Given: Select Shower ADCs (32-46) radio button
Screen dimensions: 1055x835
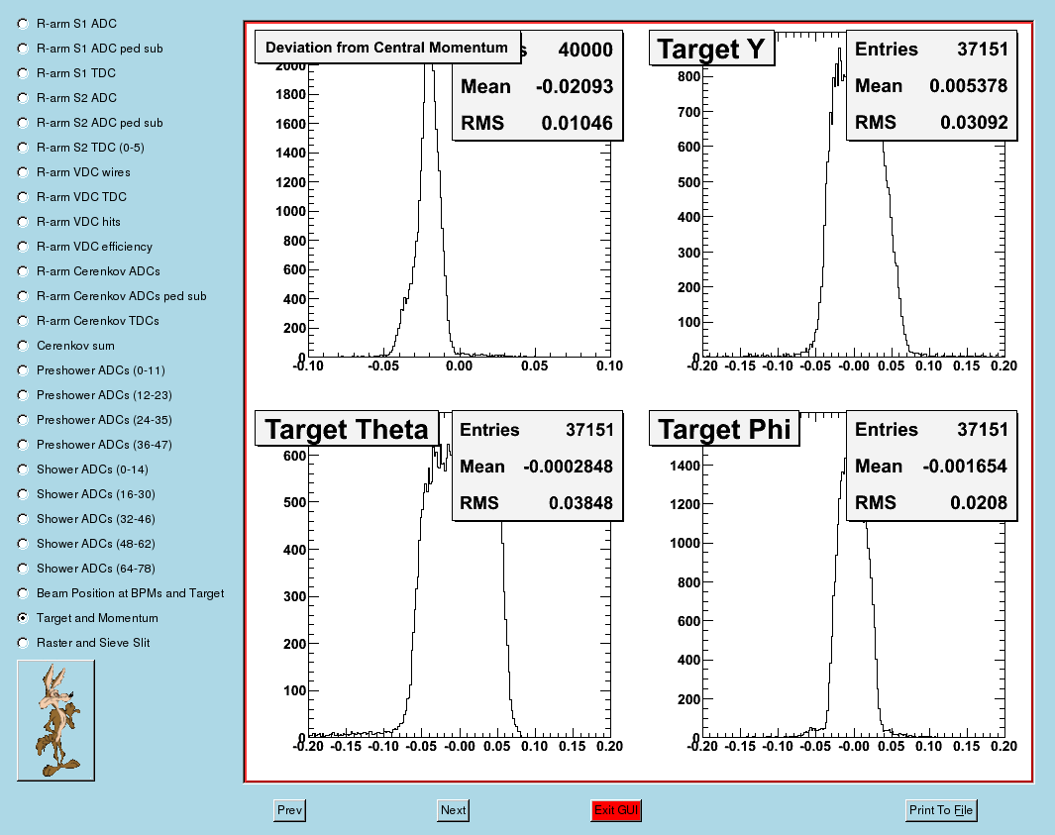Looking at the screenshot, I should coord(23,519).
